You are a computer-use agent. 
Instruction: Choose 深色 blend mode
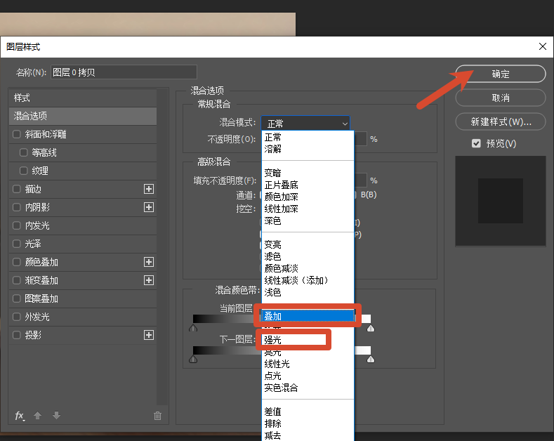click(x=308, y=221)
